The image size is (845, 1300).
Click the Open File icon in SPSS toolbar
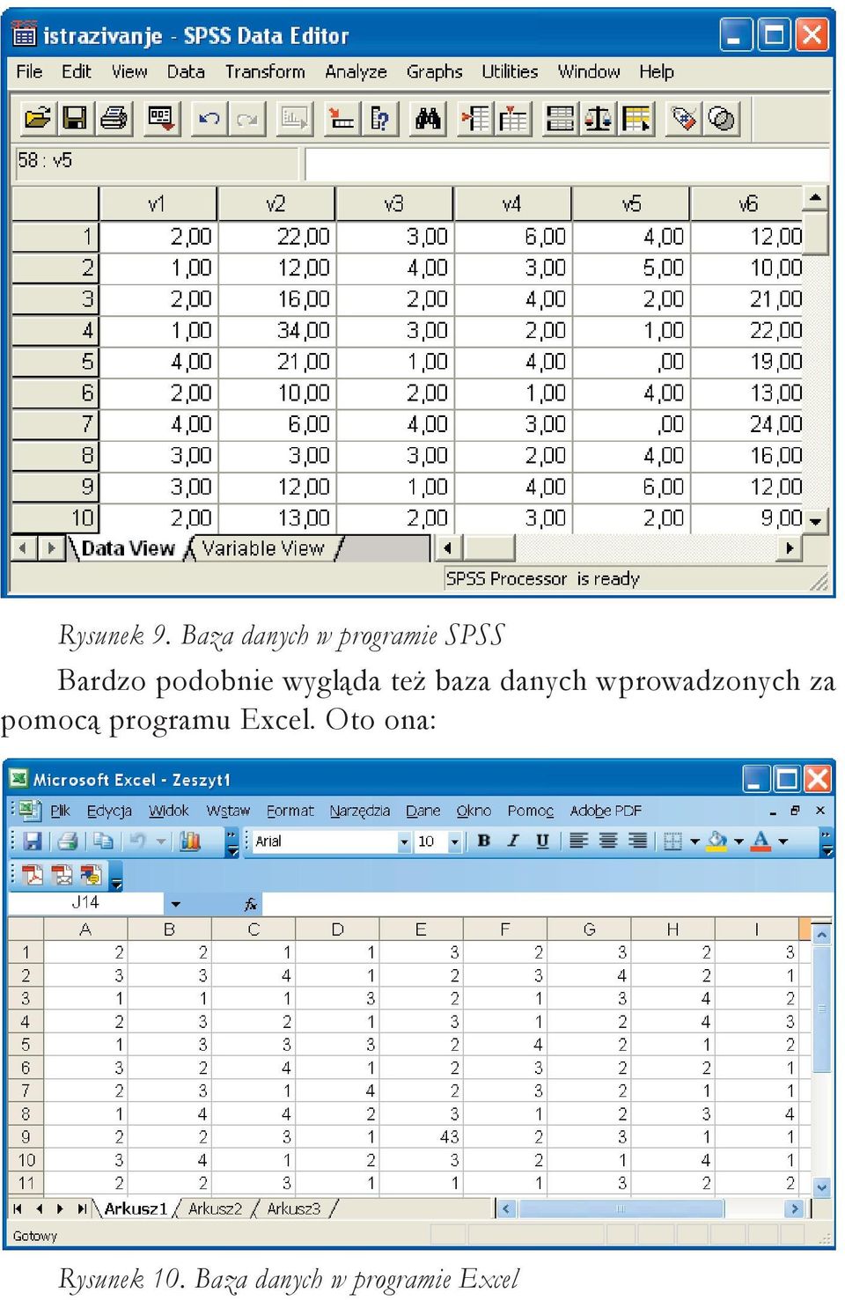coord(38,118)
